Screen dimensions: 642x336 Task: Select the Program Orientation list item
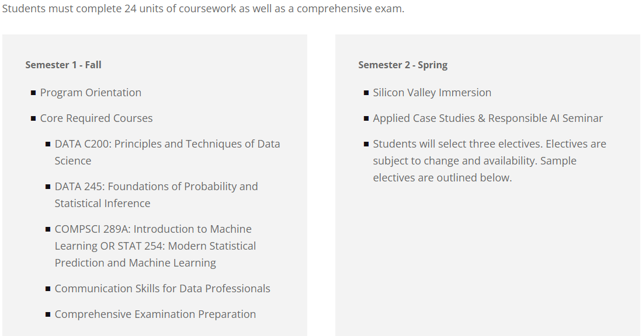91,93
